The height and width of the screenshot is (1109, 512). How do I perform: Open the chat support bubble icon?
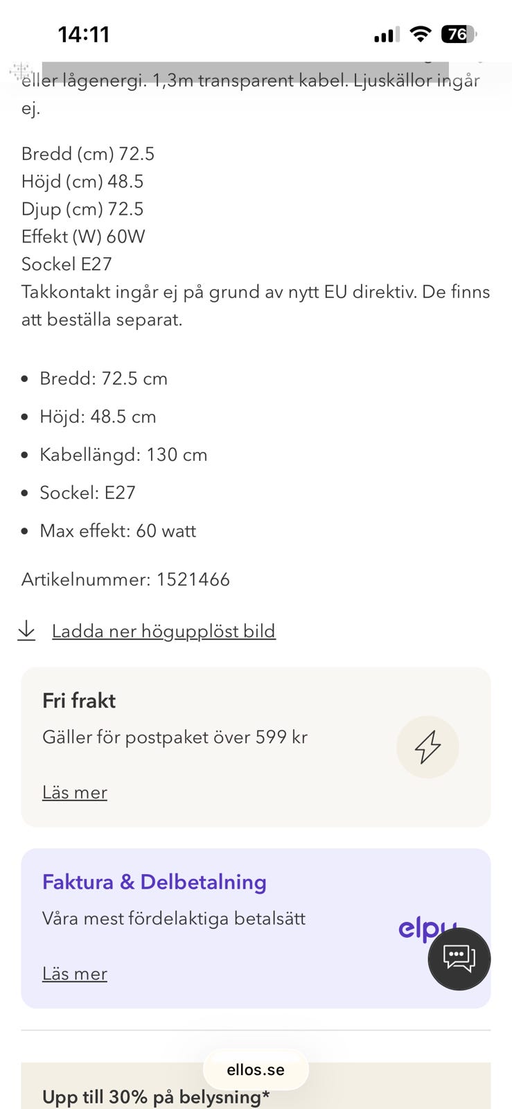(x=459, y=959)
